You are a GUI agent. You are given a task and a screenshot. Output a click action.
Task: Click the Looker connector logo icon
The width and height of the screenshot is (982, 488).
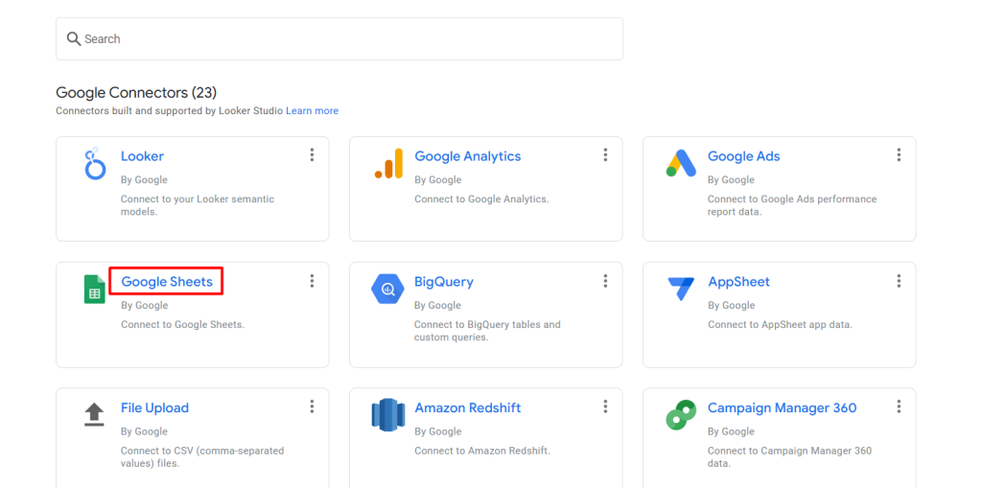pyautogui.click(x=94, y=164)
